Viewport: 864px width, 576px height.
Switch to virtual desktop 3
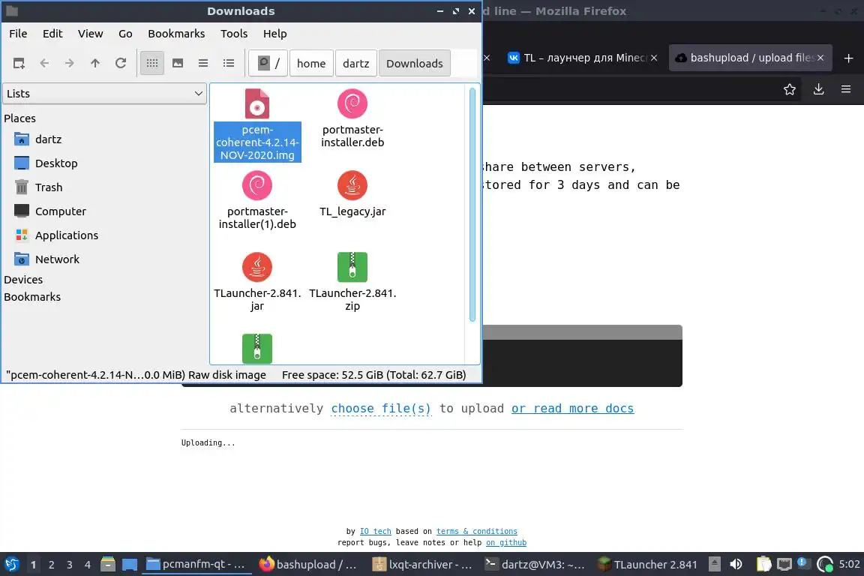click(70, 565)
